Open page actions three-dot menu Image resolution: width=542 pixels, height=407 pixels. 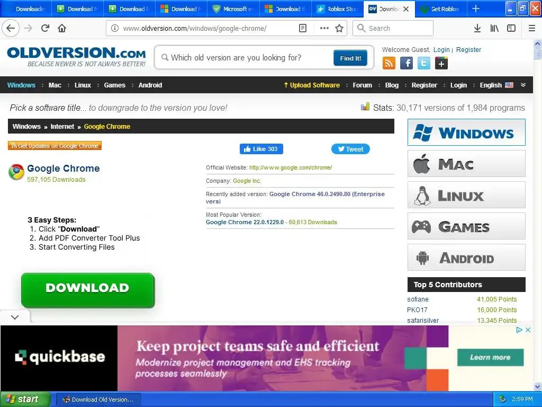[324, 28]
